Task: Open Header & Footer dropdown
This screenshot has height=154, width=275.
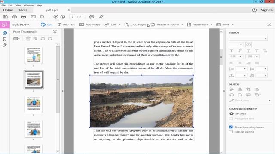Action: pos(182,25)
